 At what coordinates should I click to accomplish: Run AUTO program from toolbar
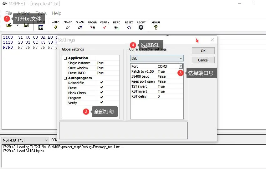click(x=56, y=27)
